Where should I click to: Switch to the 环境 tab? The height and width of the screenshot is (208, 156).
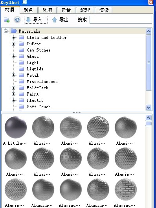click(47, 10)
